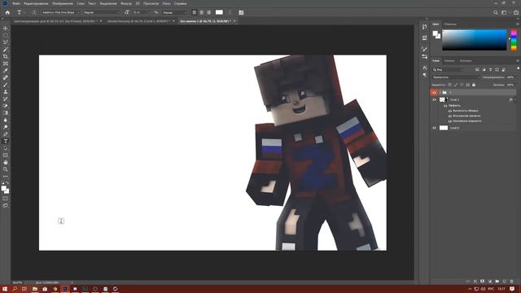Screen dimensions: 521x293
Task: Open the Файл menu
Action: coord(16,3)
